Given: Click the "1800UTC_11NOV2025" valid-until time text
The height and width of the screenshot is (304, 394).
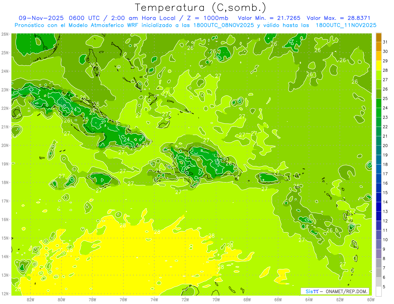Looking at the screenshot, I should (x=346, y=25).
